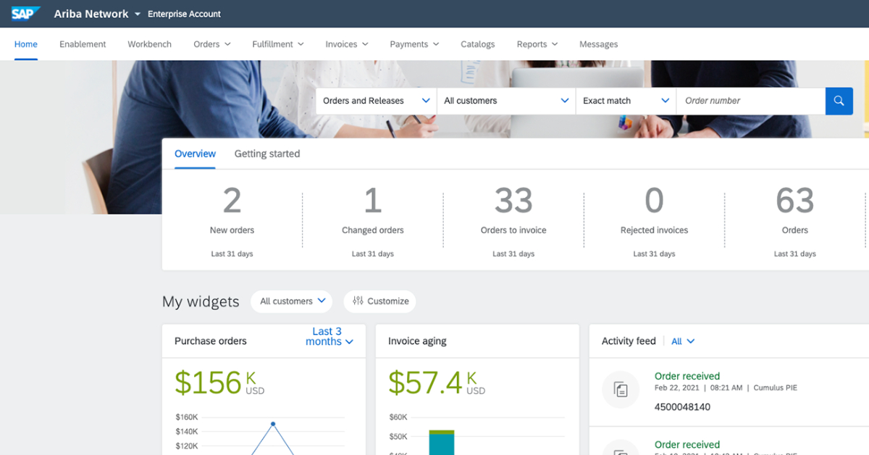Viewport: 869px width, 455px height.
Task: Click the $156K purchase orders amount
Action: (x=220, y=383)
